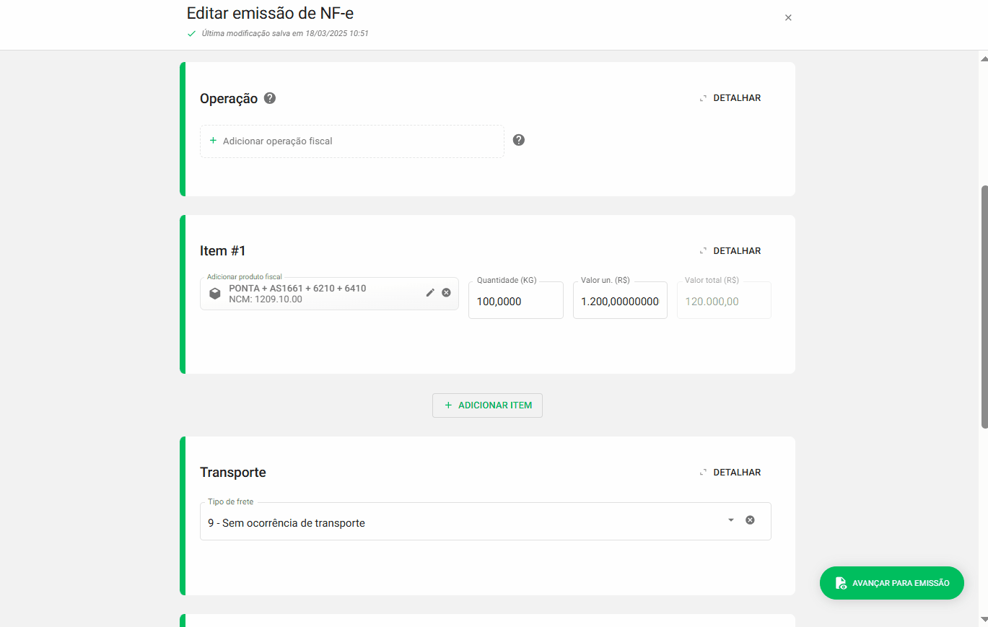Select the Valor un. (R$) input field
Viewport: 988px width, 627px height.
[619, 302]
